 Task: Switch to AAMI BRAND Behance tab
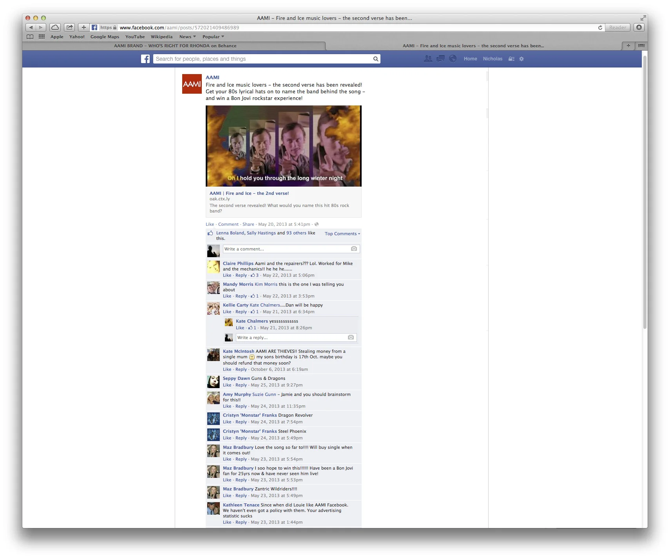[175, 46]
